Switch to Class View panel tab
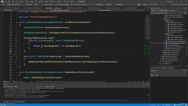 (x=171, y=68)
